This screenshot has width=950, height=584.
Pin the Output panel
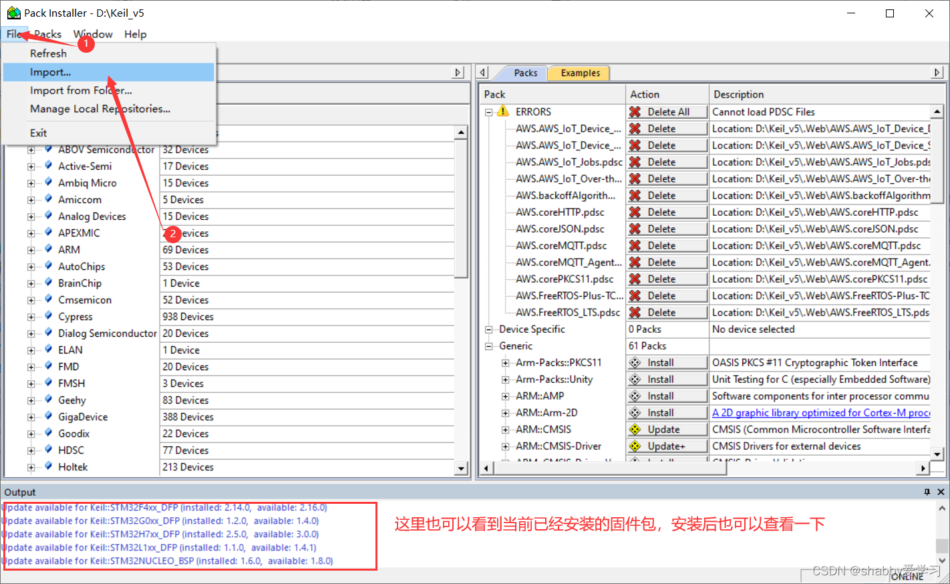927,492
